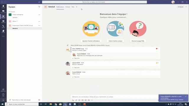Open channel more options ellipsis at top right
189x106 pixels.
[186, 7]
